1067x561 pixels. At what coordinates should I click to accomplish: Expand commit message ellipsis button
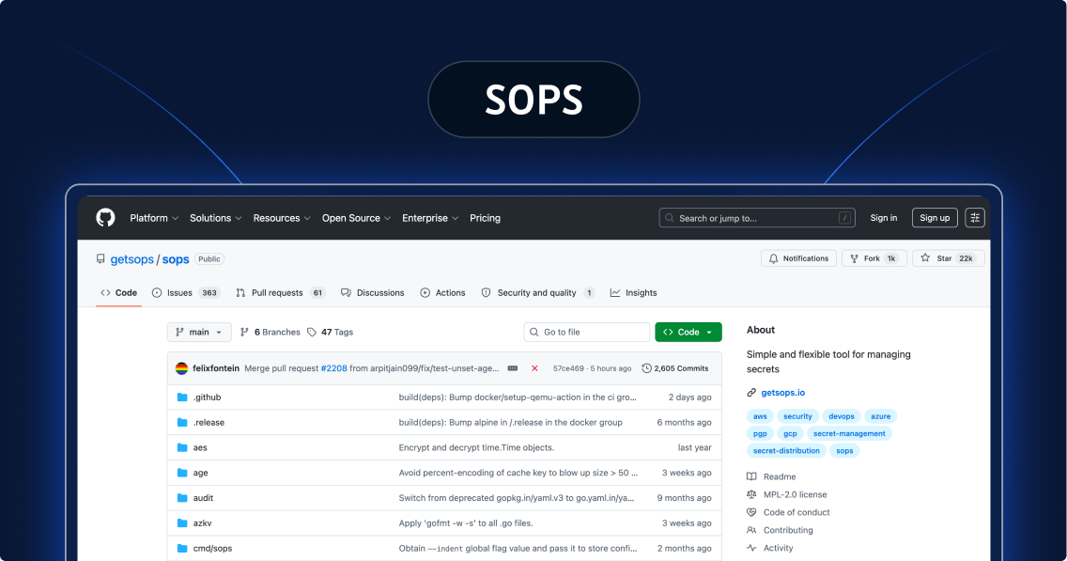(x=513, y=368)
